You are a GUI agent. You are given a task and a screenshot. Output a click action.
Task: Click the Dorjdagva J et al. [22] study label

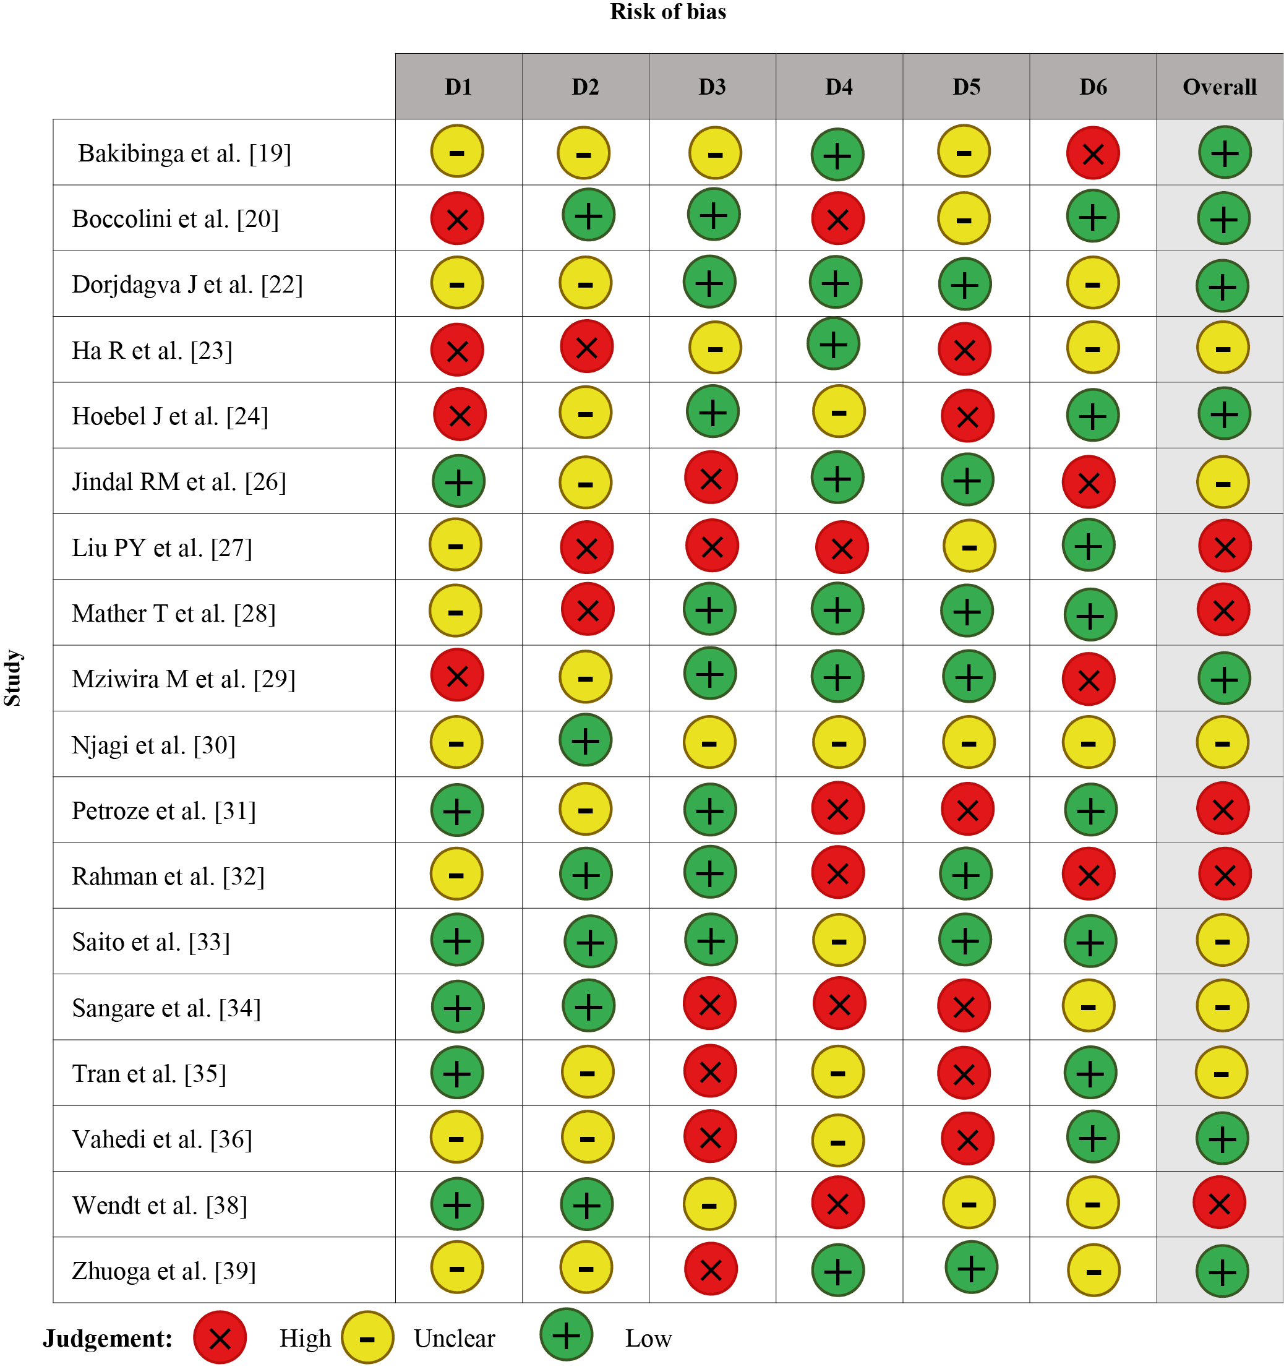pyautogui.click(x=187, y=285)
